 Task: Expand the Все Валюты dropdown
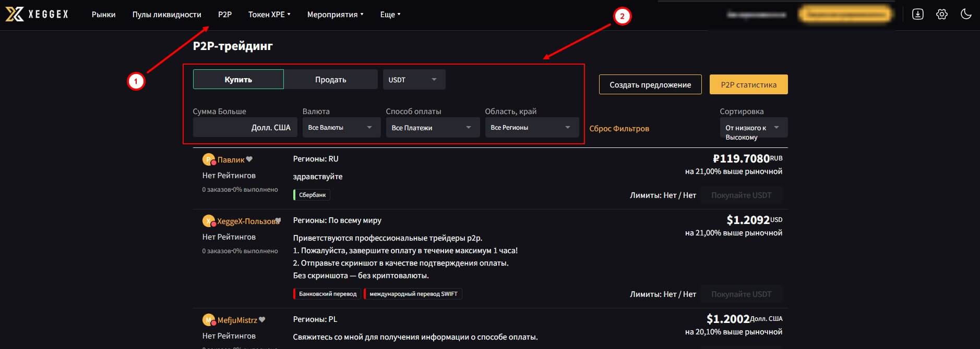click(x=340, y=128)
